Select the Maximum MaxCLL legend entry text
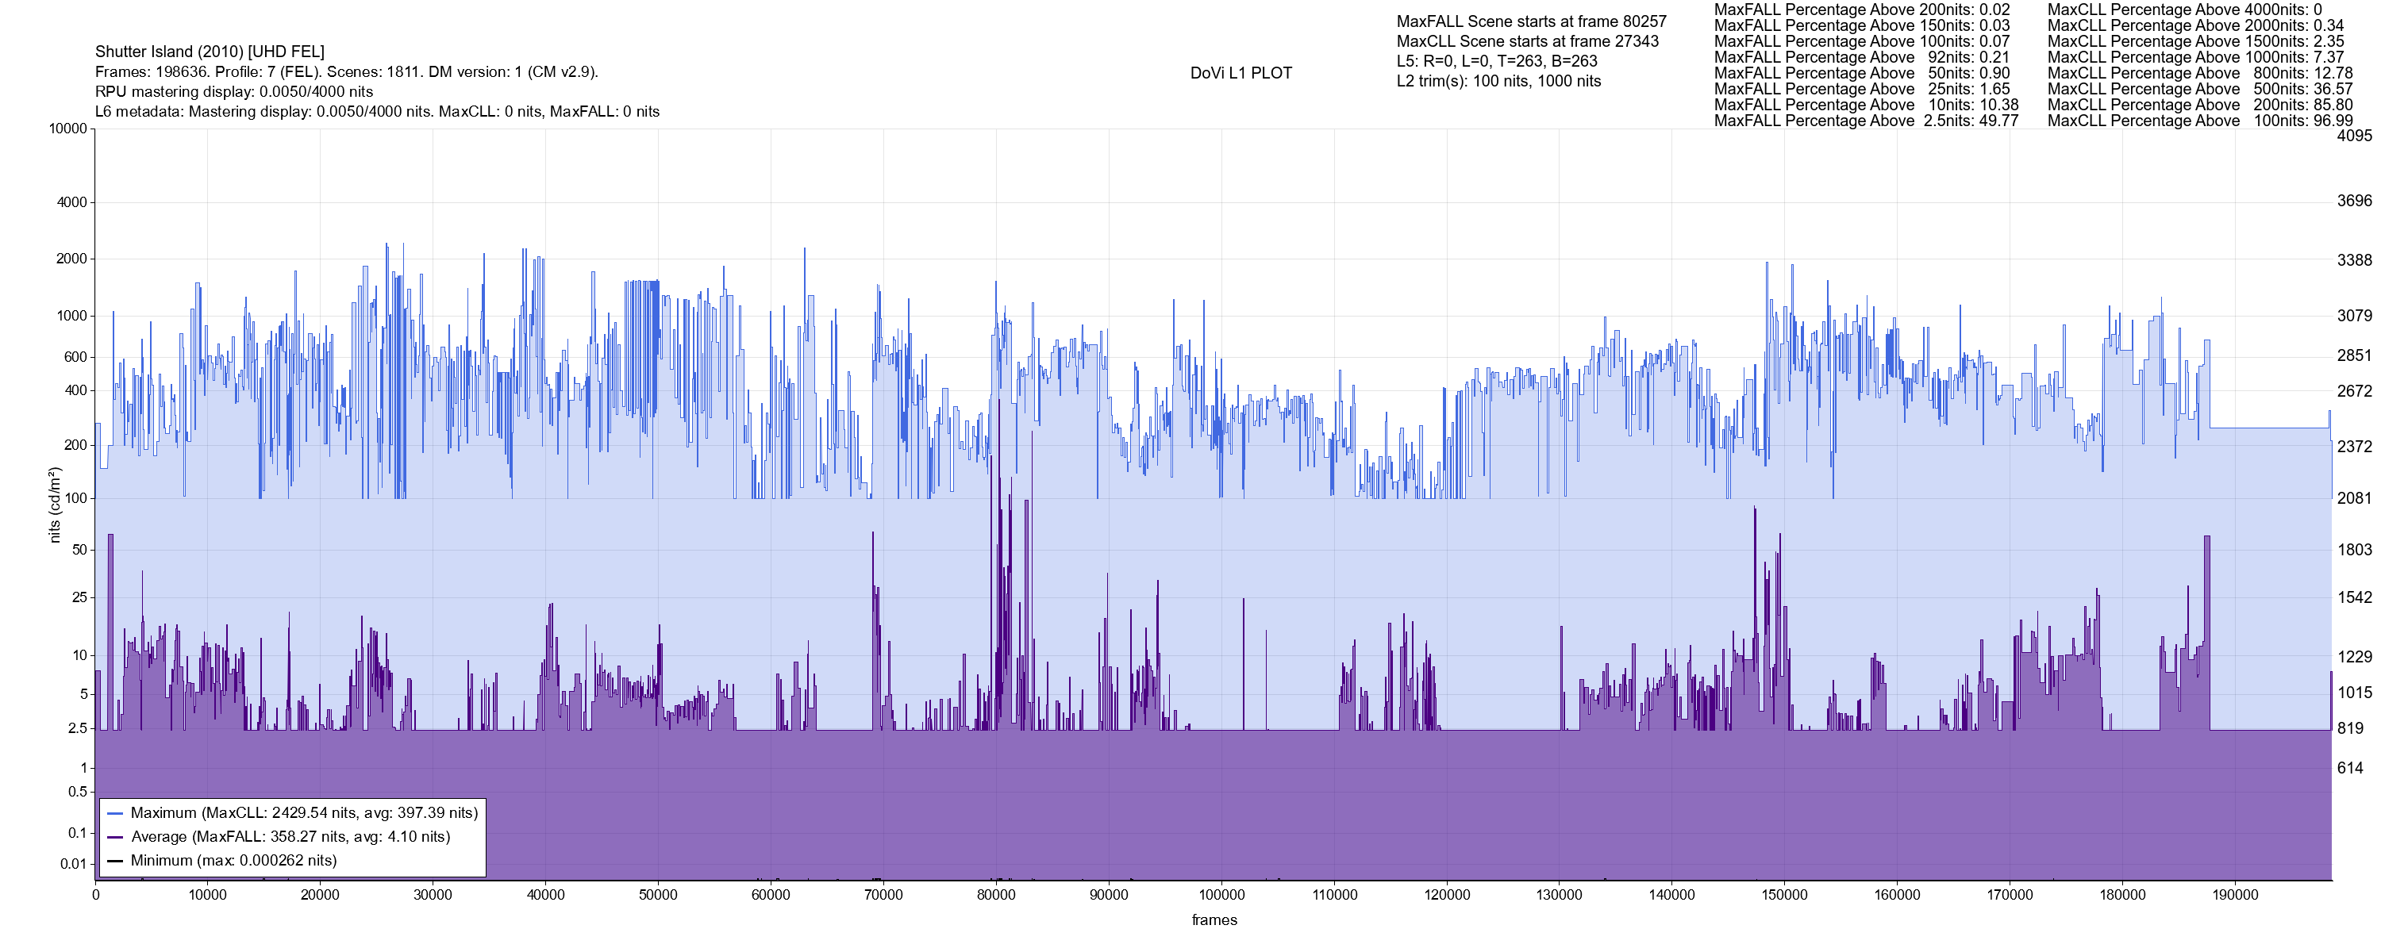2381x952 pixels. click(x=304, y=813)
